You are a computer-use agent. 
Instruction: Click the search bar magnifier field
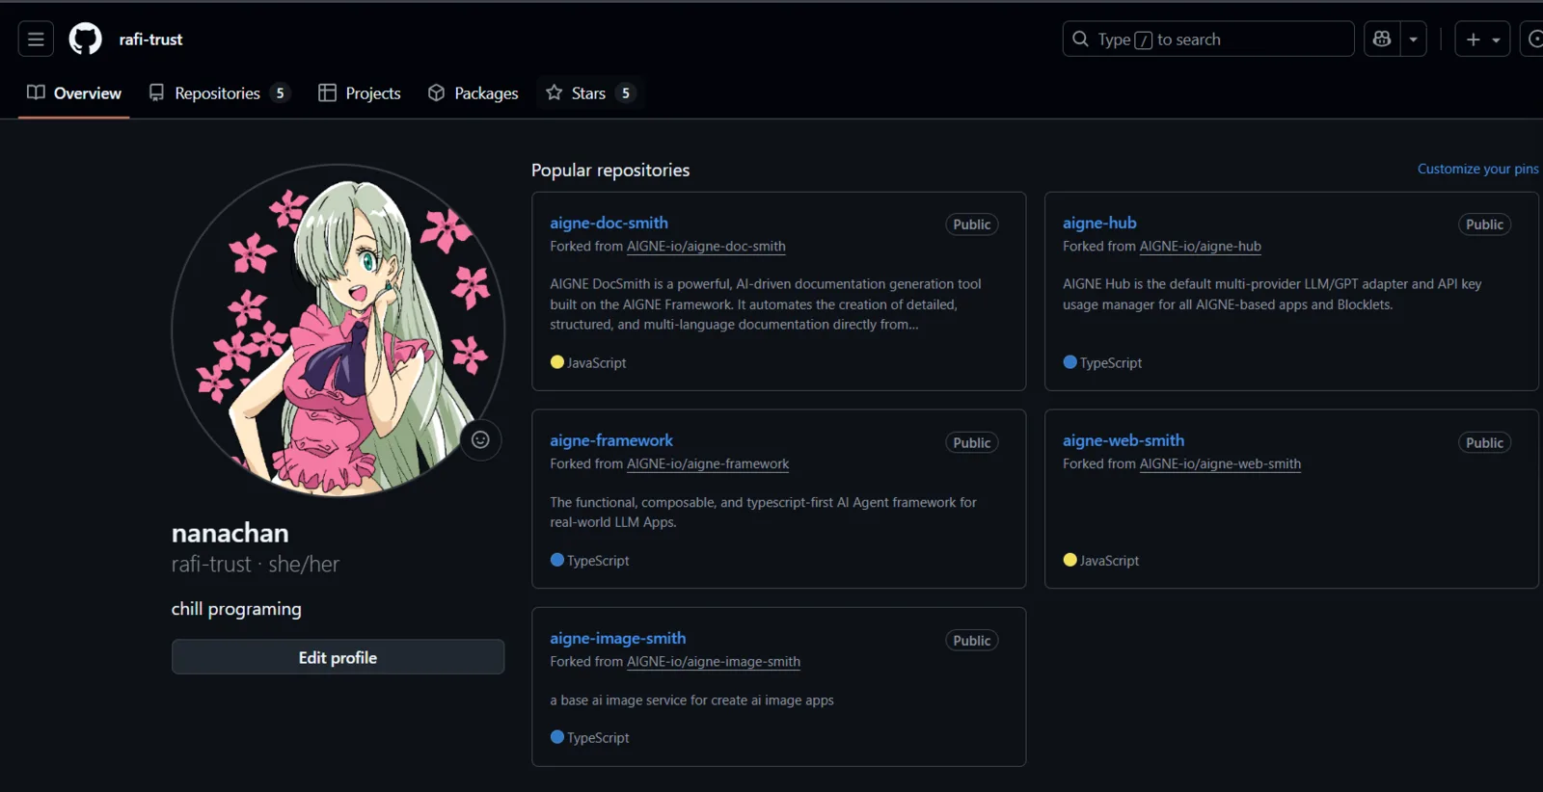click(1208, 40)
